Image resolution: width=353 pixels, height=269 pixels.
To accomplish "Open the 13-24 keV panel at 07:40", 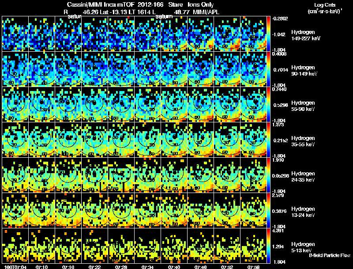I will click(x=174, y=211).
